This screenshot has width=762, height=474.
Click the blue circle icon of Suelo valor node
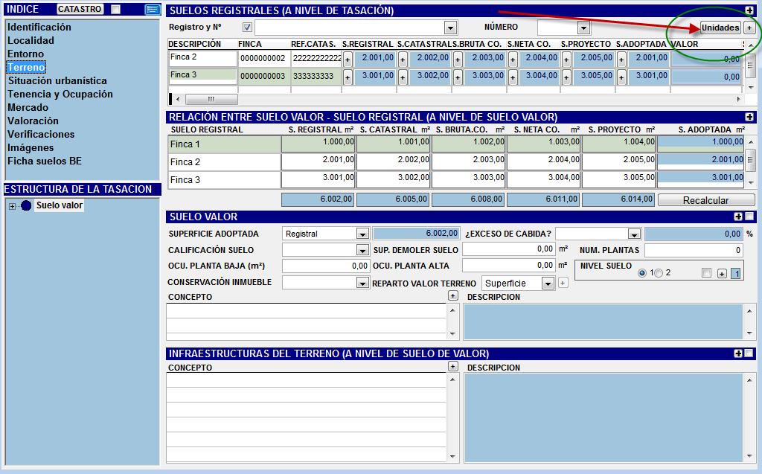point(26,205)
